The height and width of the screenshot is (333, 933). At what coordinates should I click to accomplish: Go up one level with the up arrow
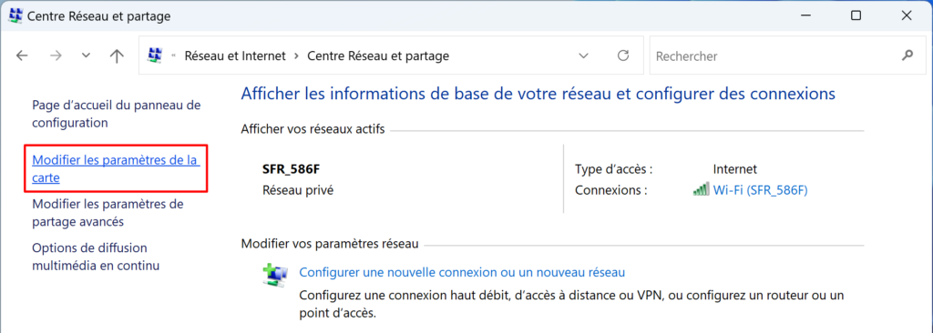pyautogui.click(x=117, y=55)
